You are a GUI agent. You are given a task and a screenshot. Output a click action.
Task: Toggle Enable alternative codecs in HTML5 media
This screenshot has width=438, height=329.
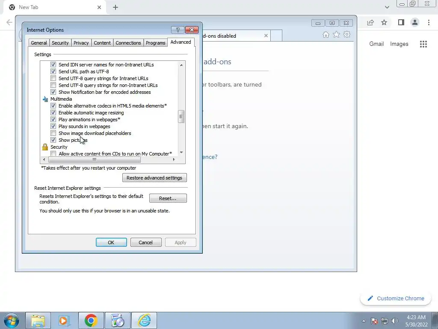tap(53, 106)
